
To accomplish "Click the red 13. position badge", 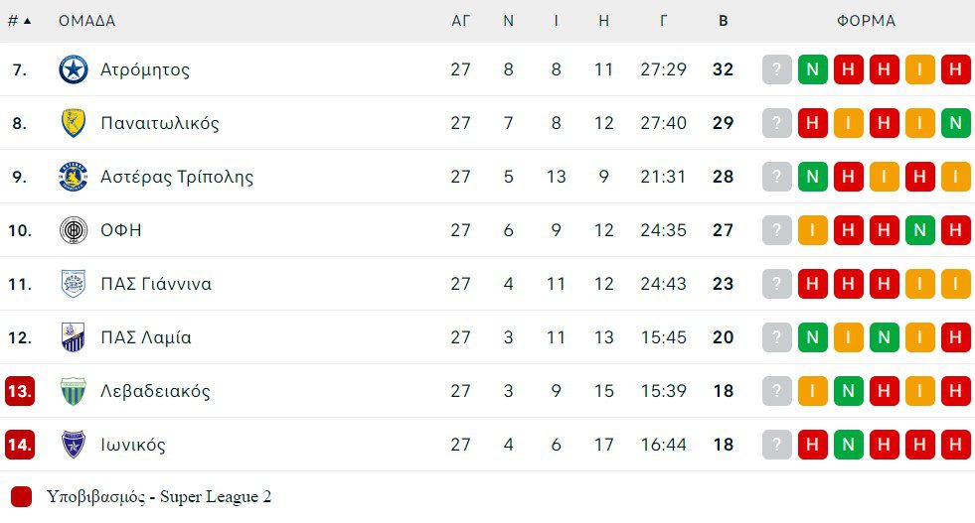I will click(20, 391).
